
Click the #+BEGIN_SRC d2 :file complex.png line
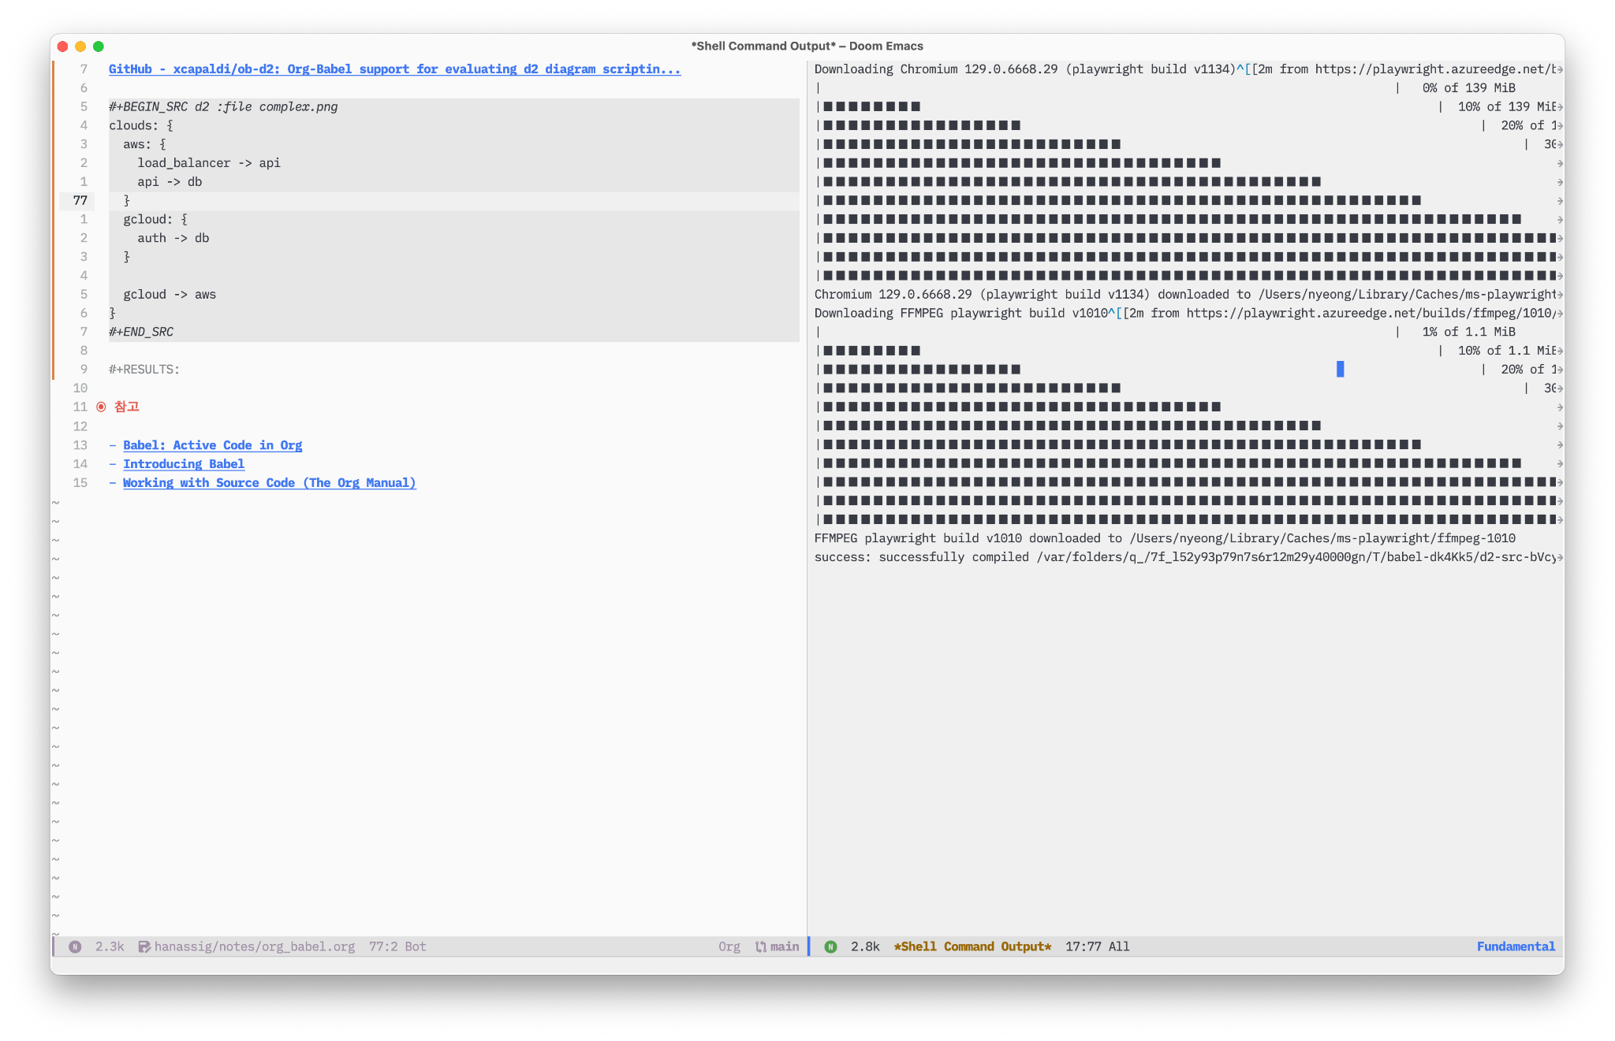tap(223, 107)
